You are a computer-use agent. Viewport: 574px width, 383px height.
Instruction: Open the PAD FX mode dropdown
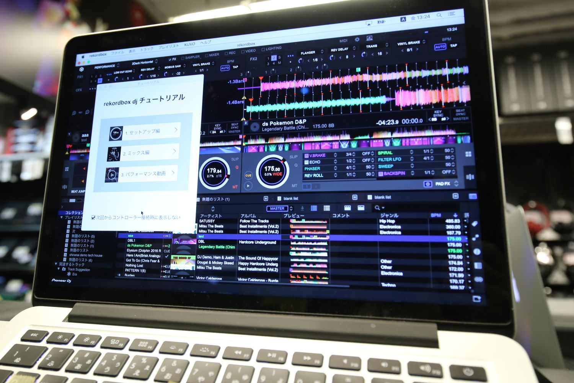click(x=447, y=184)
